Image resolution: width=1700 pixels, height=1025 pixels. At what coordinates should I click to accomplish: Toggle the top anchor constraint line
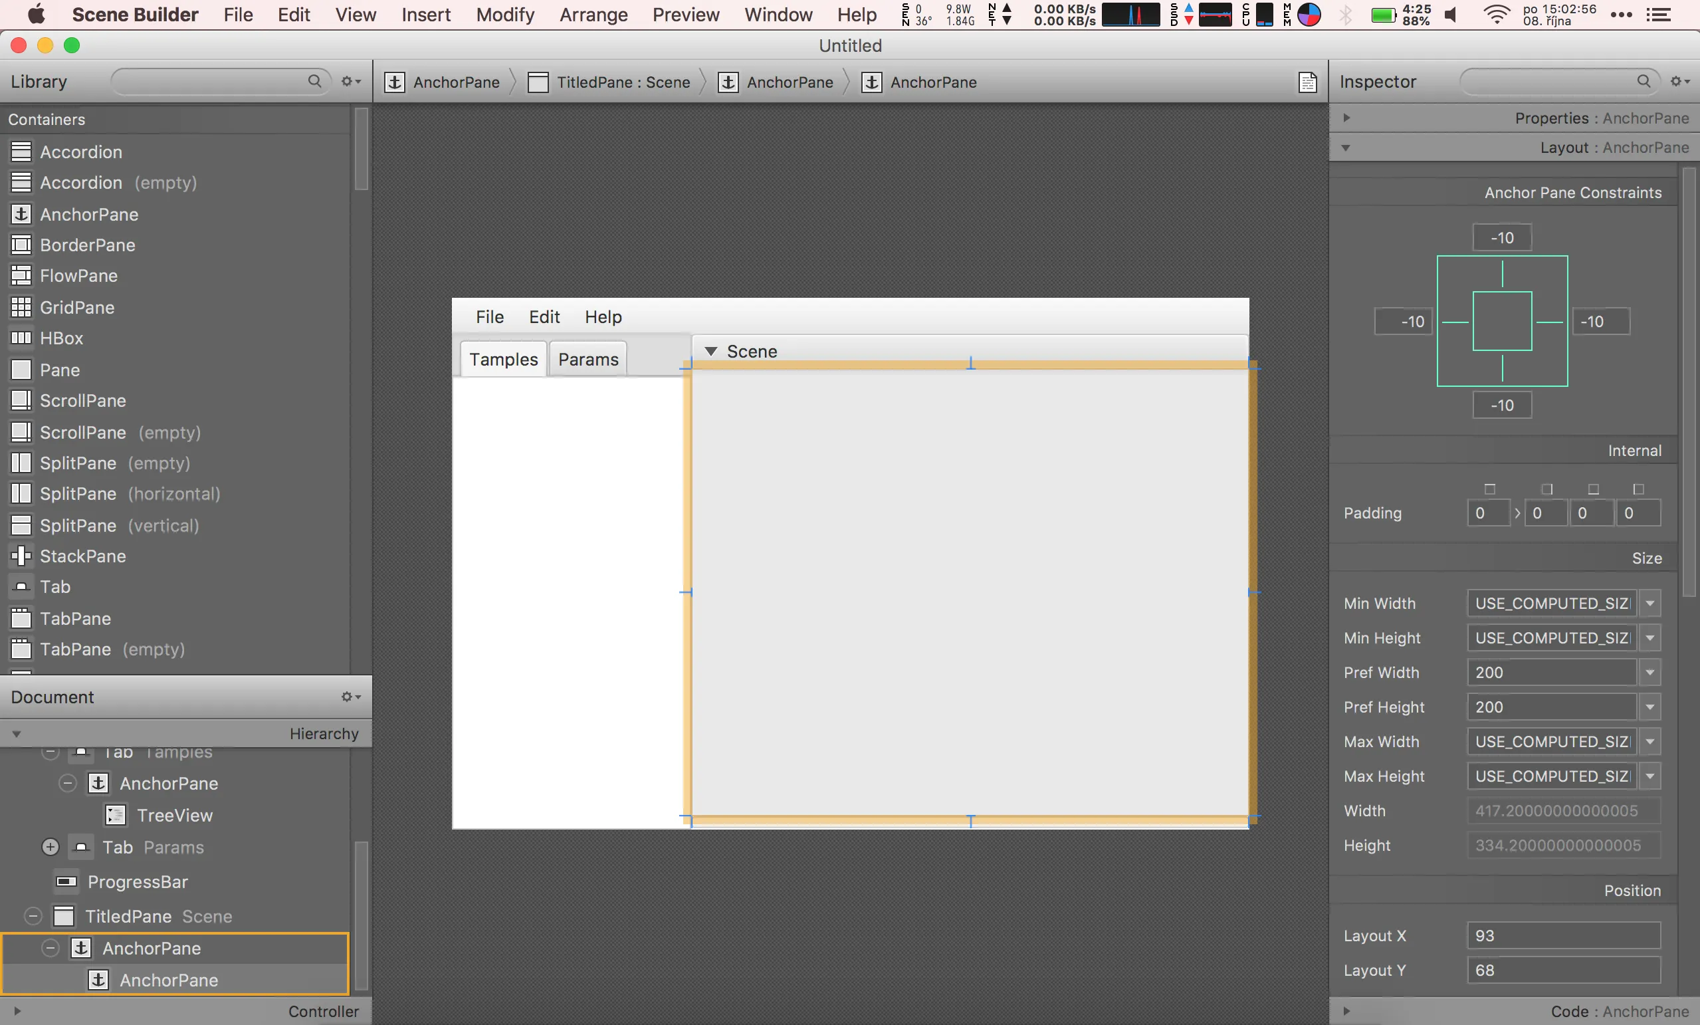pos(1502,273)
